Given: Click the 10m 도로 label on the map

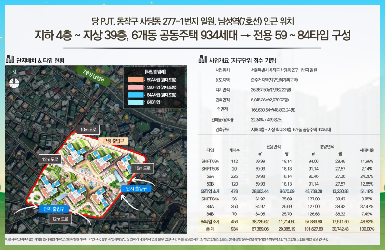Looking at the screenshot, I should (x=89, y=129).
